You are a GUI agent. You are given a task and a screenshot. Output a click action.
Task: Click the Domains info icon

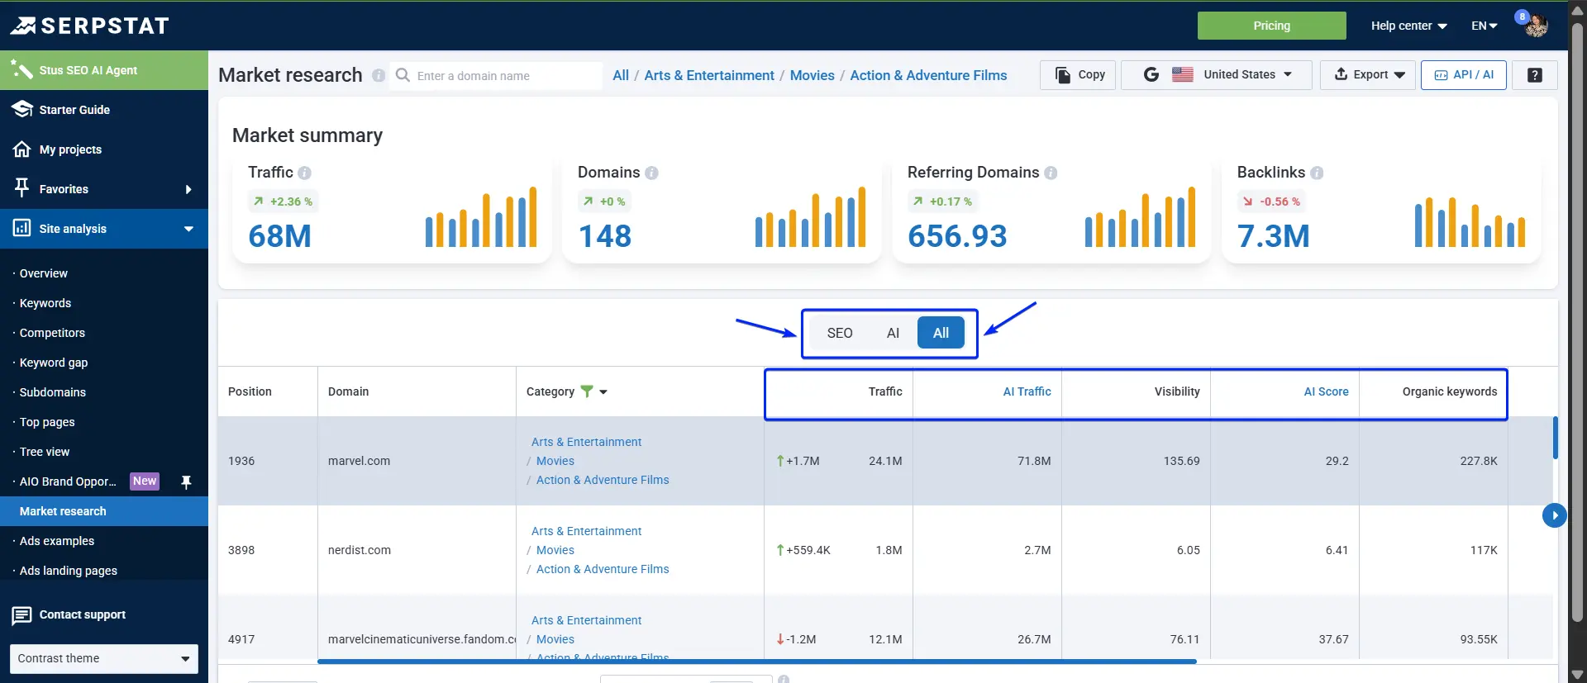click(651, 173)
